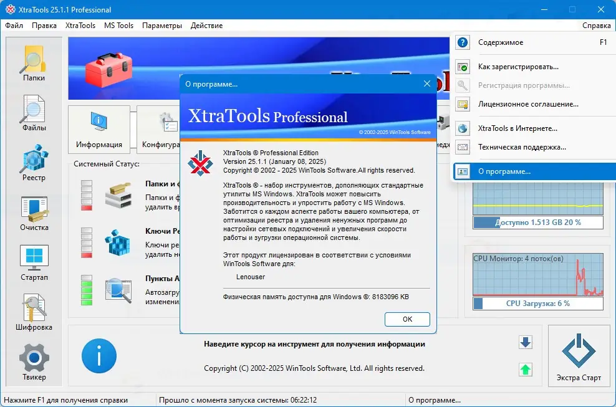
Task: Switch to the Информация tab
Action: [x=99, y=129]
